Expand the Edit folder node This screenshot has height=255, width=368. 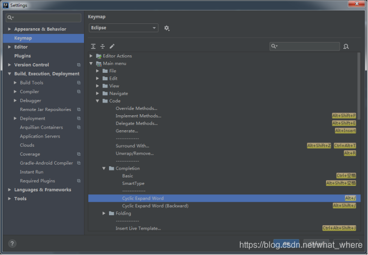click(97, 78)
